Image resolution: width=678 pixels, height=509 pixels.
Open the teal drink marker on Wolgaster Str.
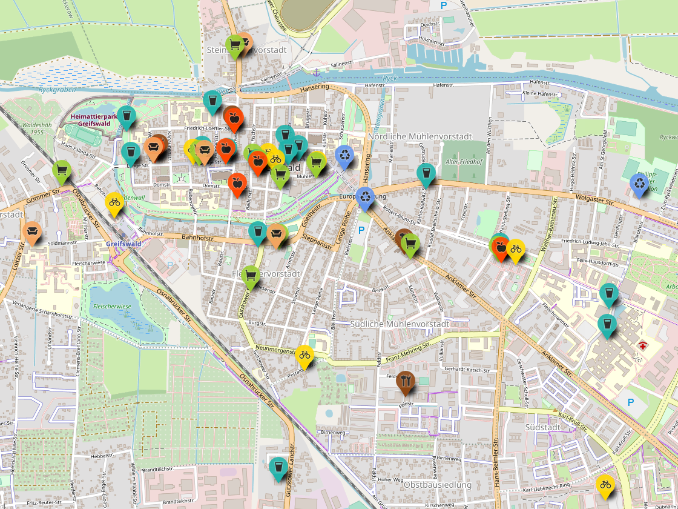(426, 173)
